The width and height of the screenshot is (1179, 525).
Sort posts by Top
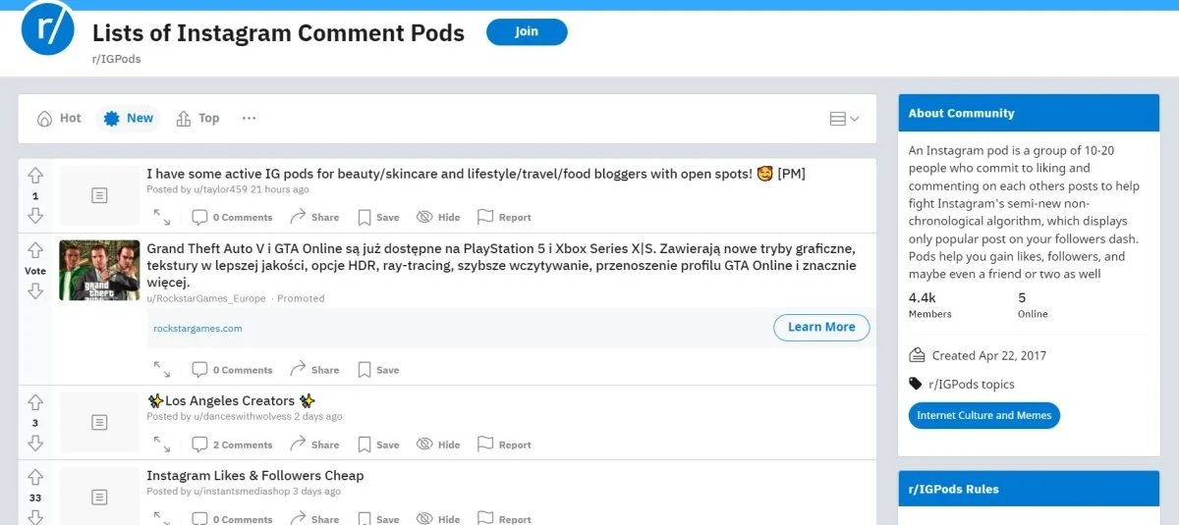197,118
